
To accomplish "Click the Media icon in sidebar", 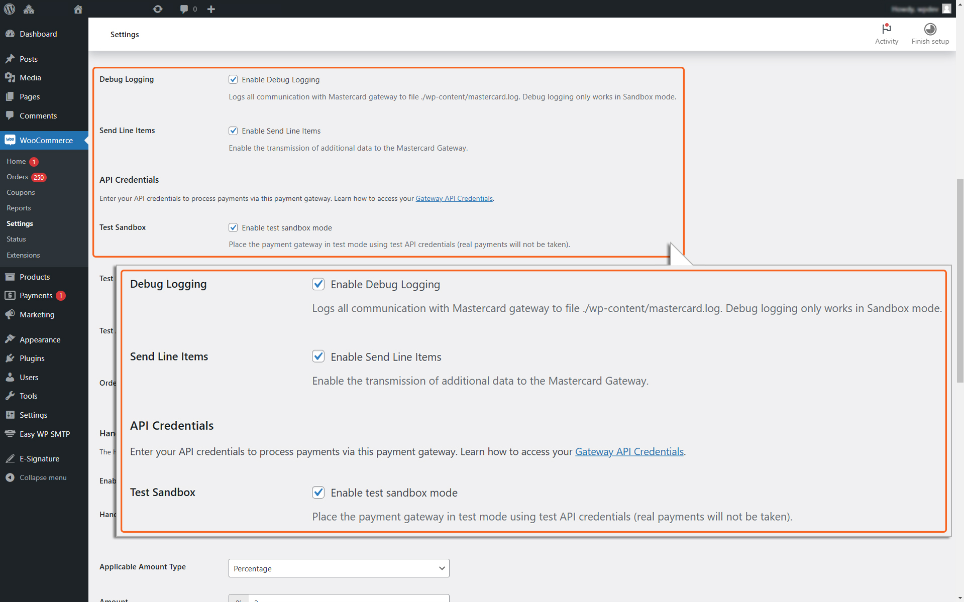I will pyautogui.click(x=10, y=77).
